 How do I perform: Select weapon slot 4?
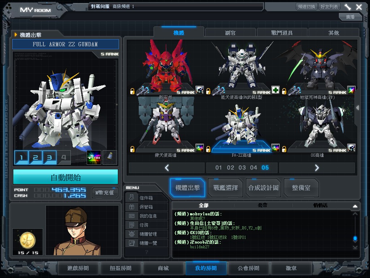64,157
